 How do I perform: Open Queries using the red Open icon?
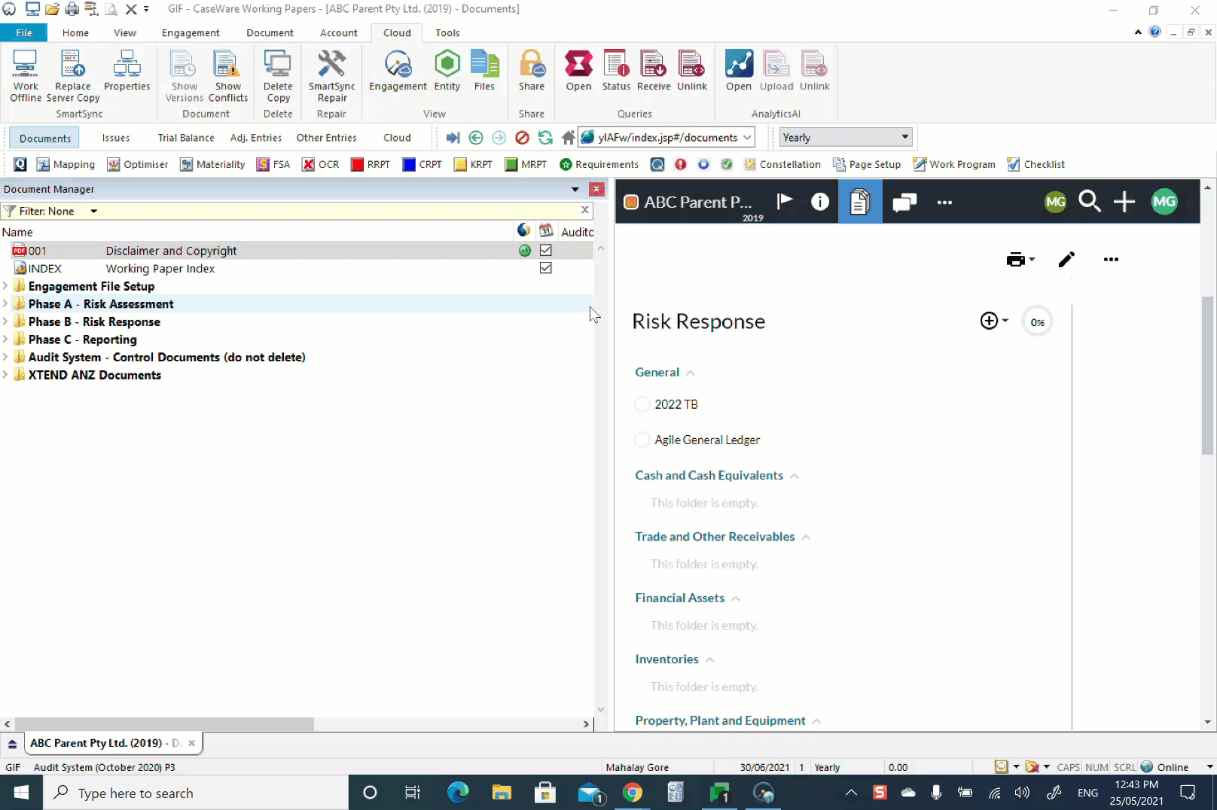(x=578, y=71)
